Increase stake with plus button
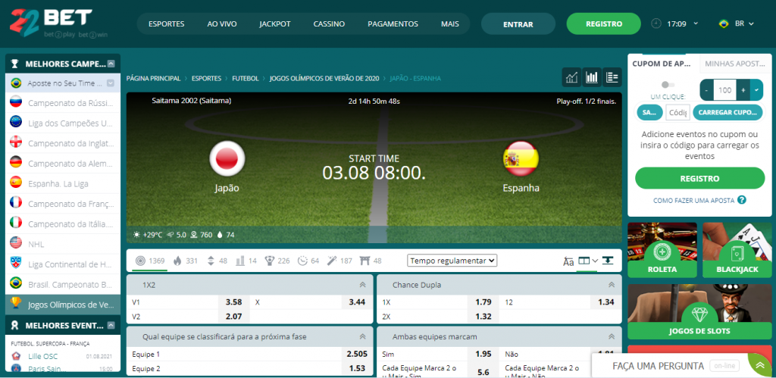Viewport: 776px width, 378px height. 743,90
